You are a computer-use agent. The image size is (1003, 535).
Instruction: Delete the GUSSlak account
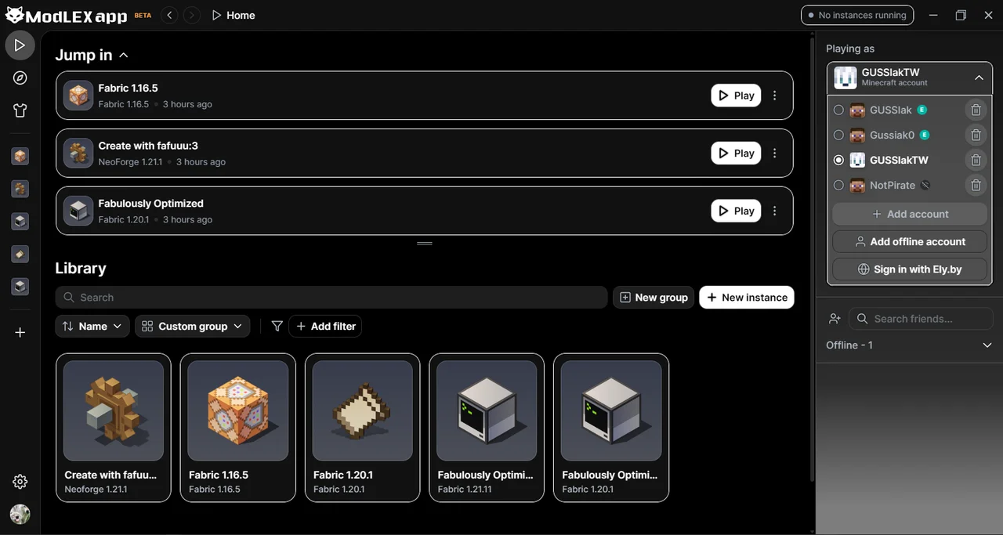(976, 110)
